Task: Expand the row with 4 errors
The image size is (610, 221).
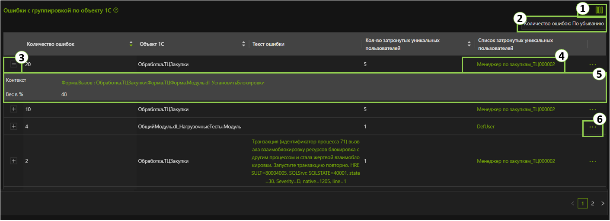Action: (x=14, y=126)
